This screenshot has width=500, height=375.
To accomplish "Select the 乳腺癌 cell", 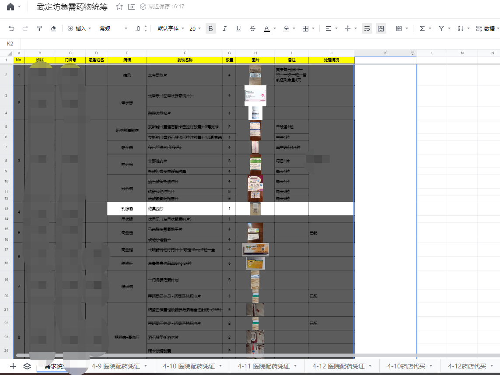I will pos(127,209).
